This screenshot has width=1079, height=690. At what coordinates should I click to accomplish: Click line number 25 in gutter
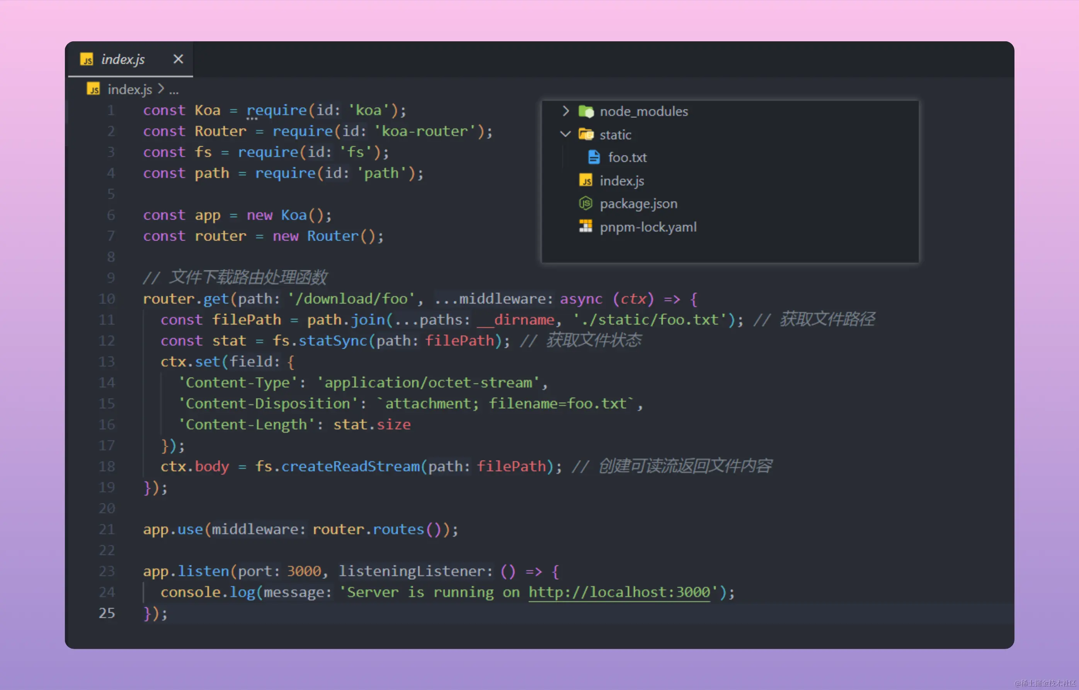pyautogui.click(x=107, y=613)
